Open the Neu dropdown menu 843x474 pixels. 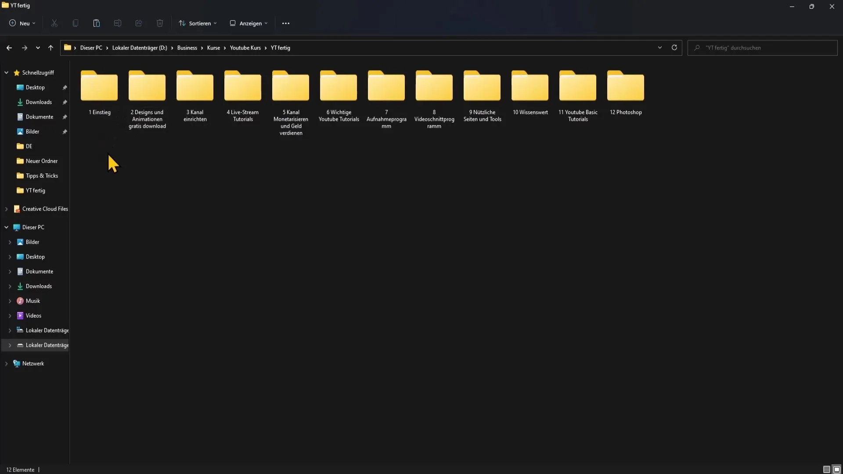click(22, 23)
